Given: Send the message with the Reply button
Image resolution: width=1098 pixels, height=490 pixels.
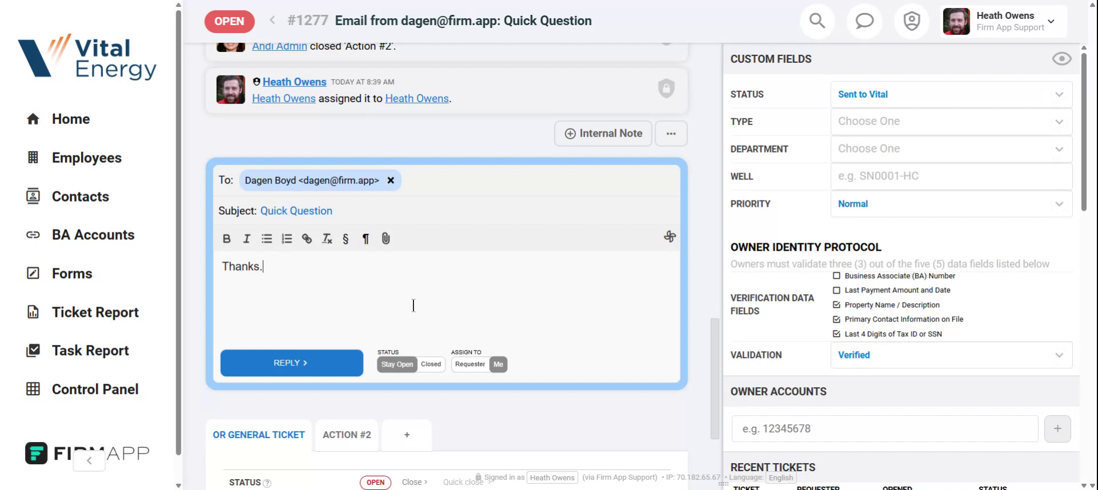Looking at the screenshot, I should pos(292,363).
